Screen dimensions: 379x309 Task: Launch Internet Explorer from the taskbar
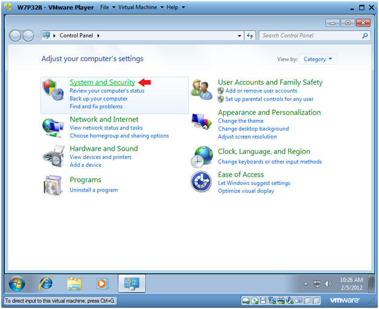46,284
